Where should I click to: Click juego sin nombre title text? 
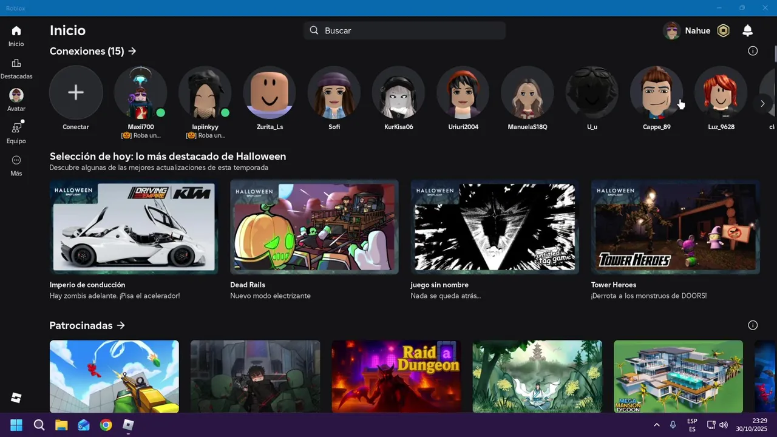pos(439,285)
